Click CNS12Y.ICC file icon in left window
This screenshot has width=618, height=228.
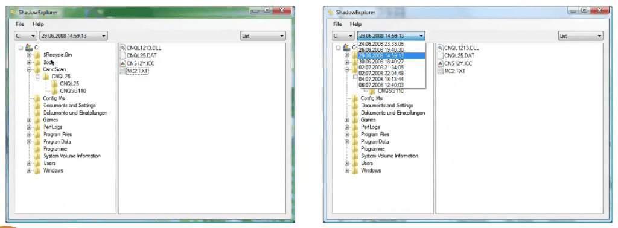click(x=123, y=63)
